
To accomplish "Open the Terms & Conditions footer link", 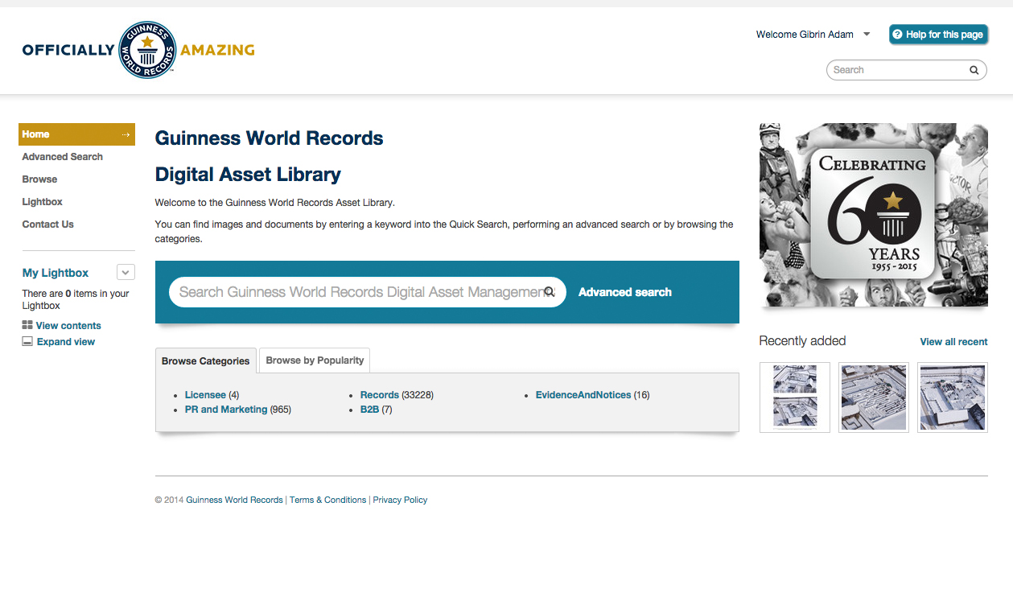I will 327,500.
